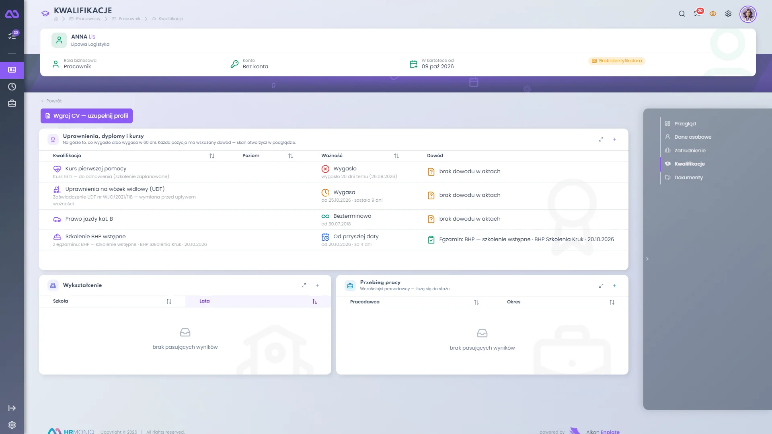Open Pracownik breadcrumb
This screenshot has height=434, width=772.
(x=126, y=19)
